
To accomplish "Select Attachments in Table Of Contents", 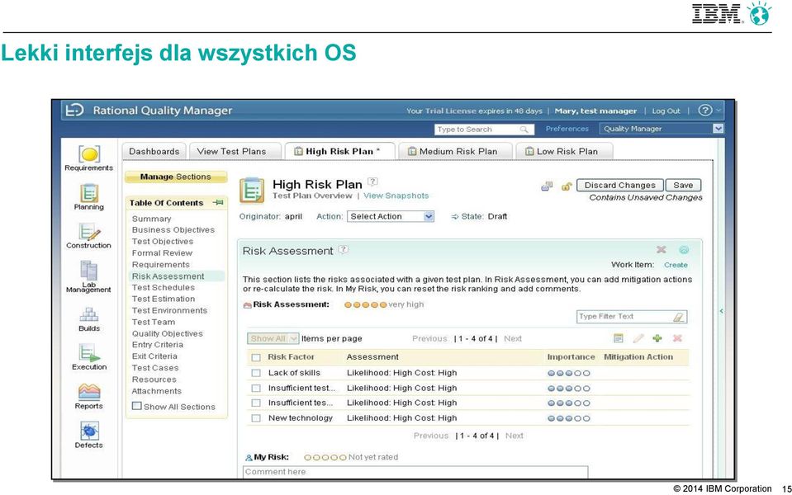I will click(157, 391).
